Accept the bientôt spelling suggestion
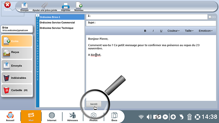The width and height of the screenshot is (219, 123). pos(94,104)
